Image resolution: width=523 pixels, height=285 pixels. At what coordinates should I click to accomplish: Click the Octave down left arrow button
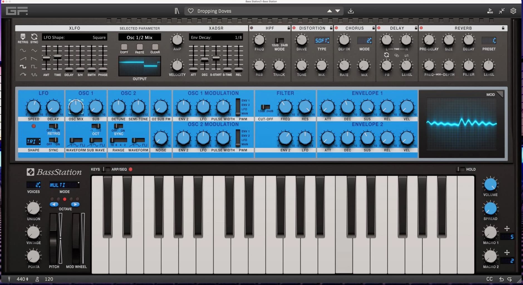tap(54, 205)
